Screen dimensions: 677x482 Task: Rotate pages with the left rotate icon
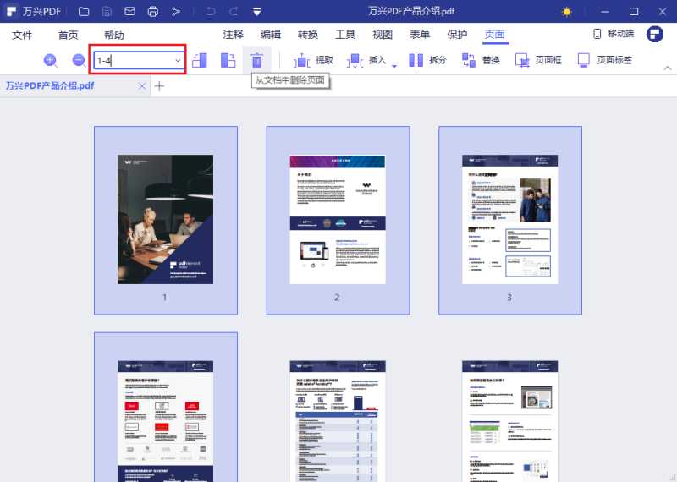point(200,60)
